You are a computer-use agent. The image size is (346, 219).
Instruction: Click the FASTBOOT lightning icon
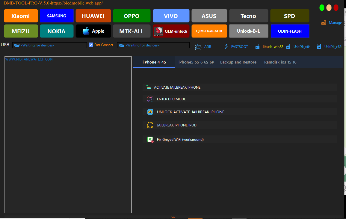[x=226, y=46]
